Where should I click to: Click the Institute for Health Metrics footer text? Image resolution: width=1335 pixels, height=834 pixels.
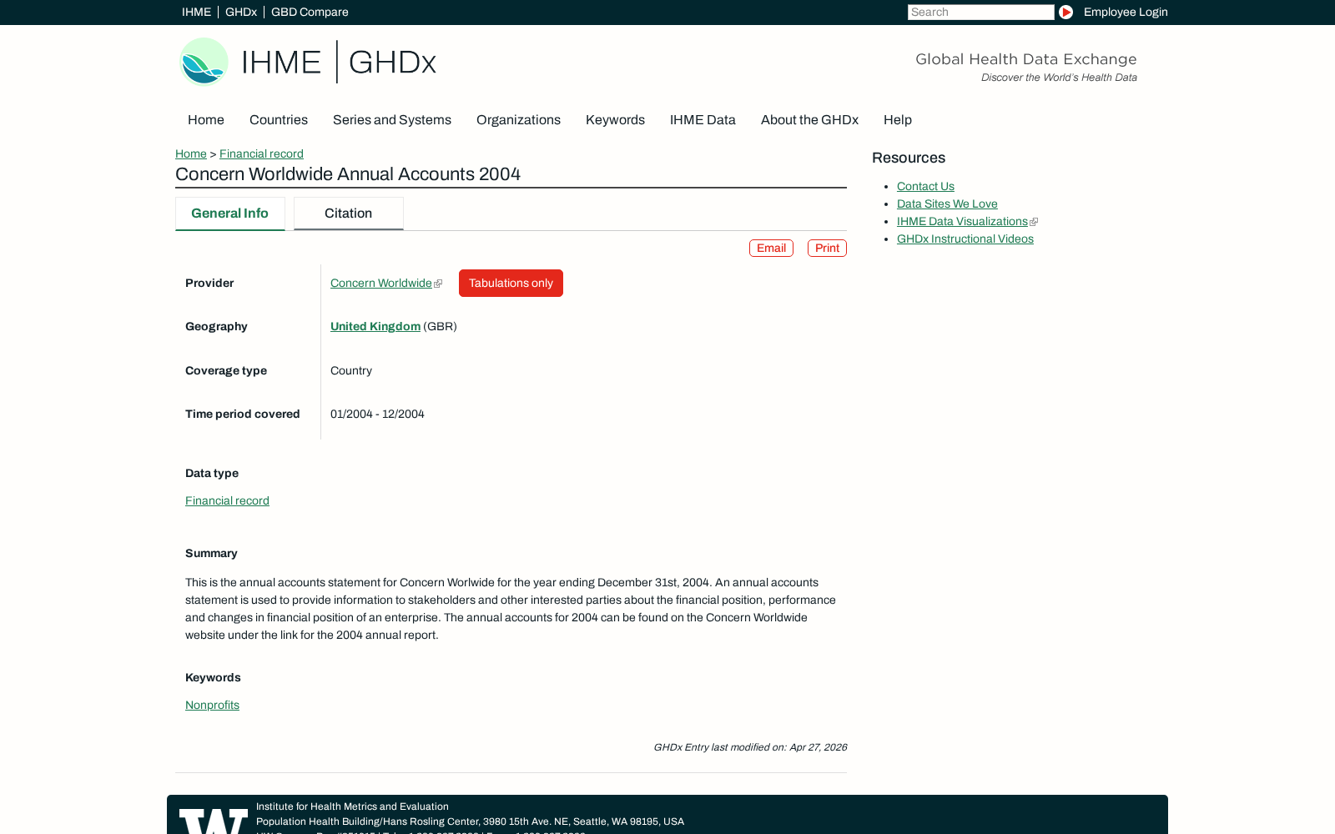point(352,806)
